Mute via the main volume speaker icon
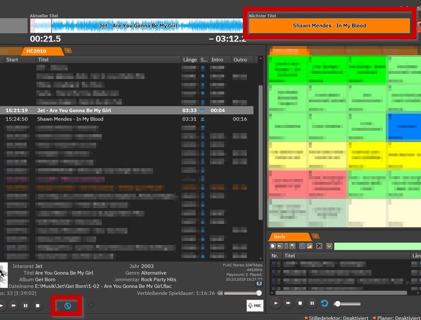Screen dimensions: 421x320 point(220,293)
